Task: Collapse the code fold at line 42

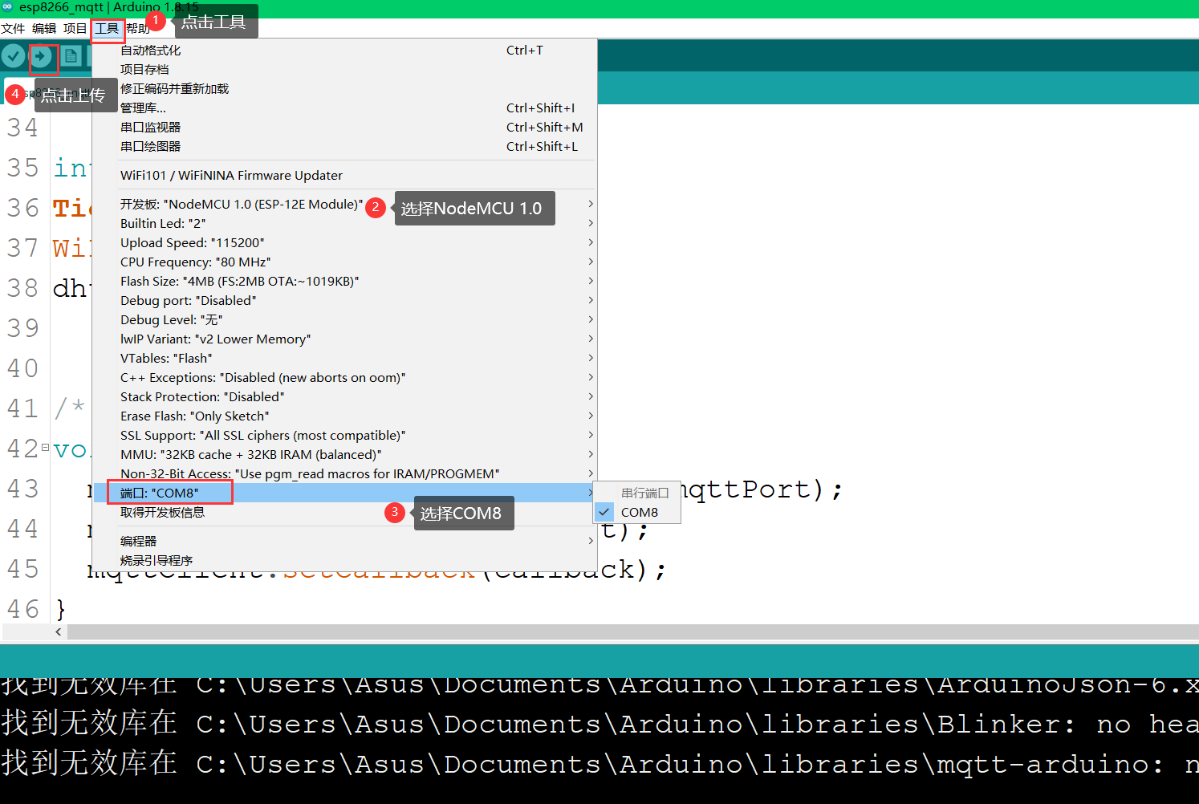Action: pos(45,448)
